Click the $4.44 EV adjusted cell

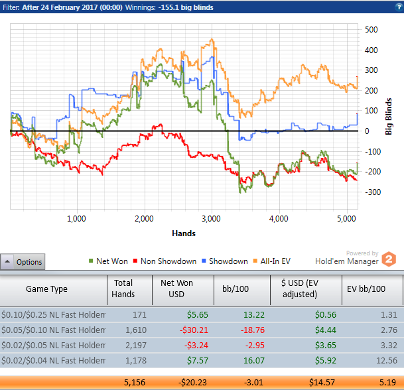326,330
